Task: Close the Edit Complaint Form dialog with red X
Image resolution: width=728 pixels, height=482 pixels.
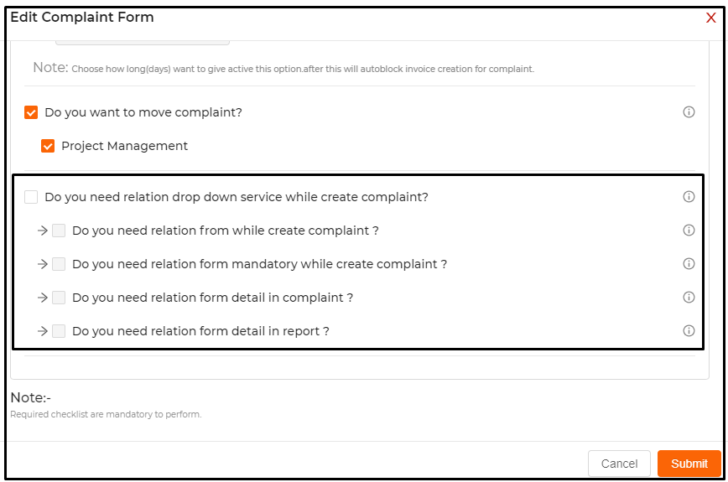Action: tap(711, 18)
